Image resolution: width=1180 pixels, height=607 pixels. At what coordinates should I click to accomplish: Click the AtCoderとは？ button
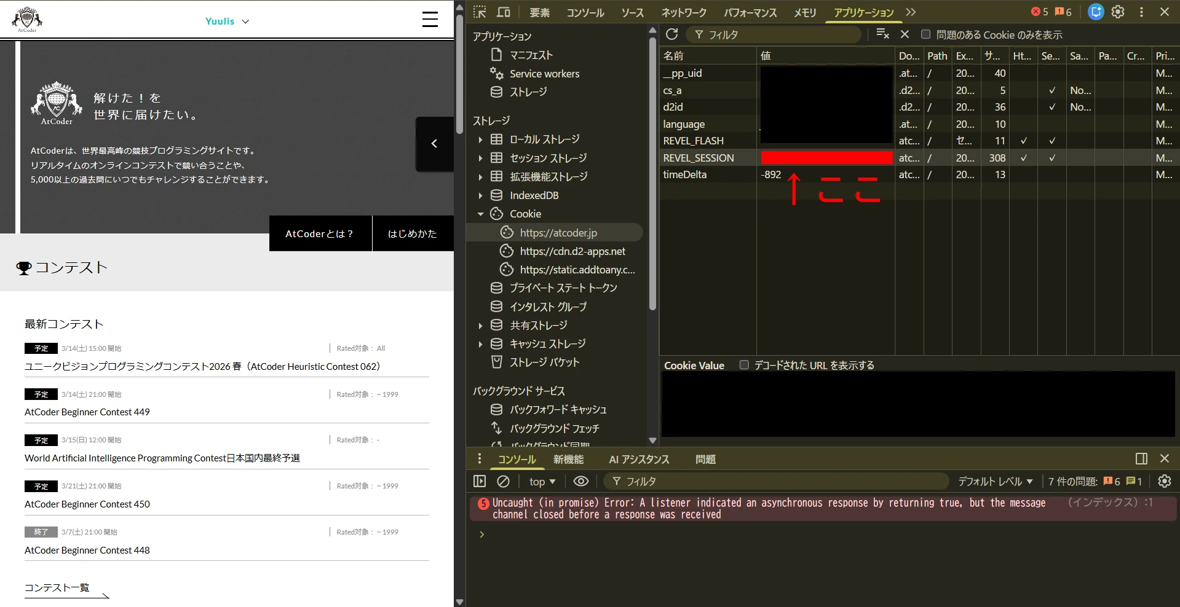click(320, 233)
